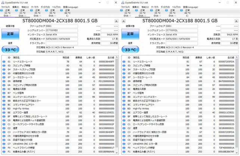The height and width of the screenshot is (156, 240).
Task: Click the CrystalDiskInfo title bar app icon, left window
Action: pos(3,3)
